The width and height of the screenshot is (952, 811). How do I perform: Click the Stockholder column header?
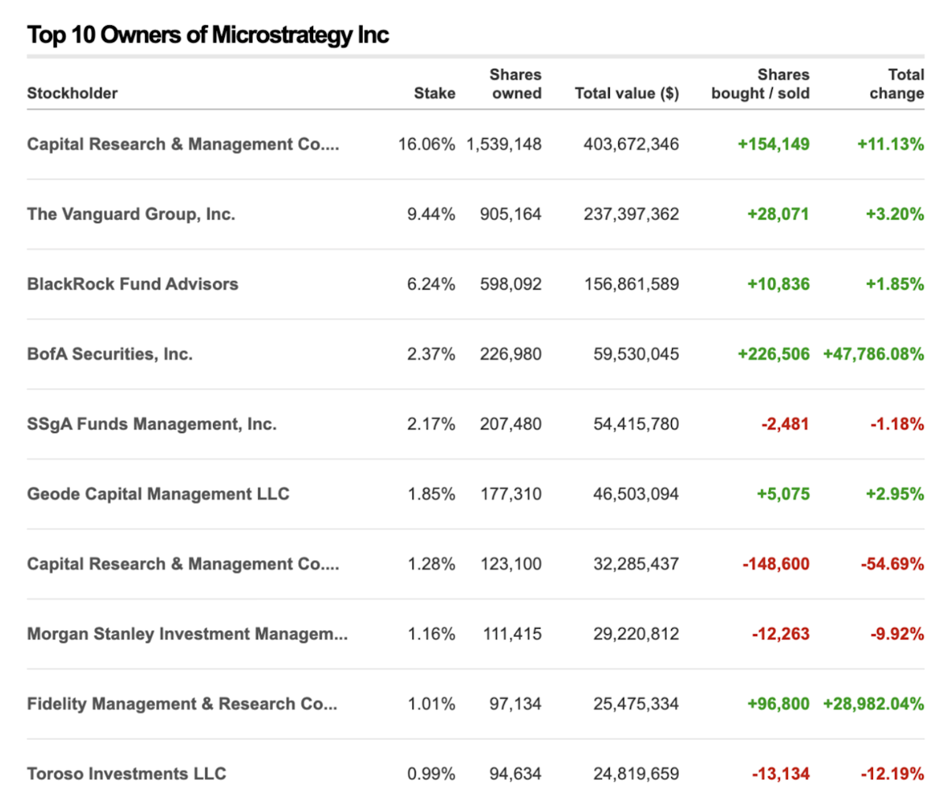point(72,93)
